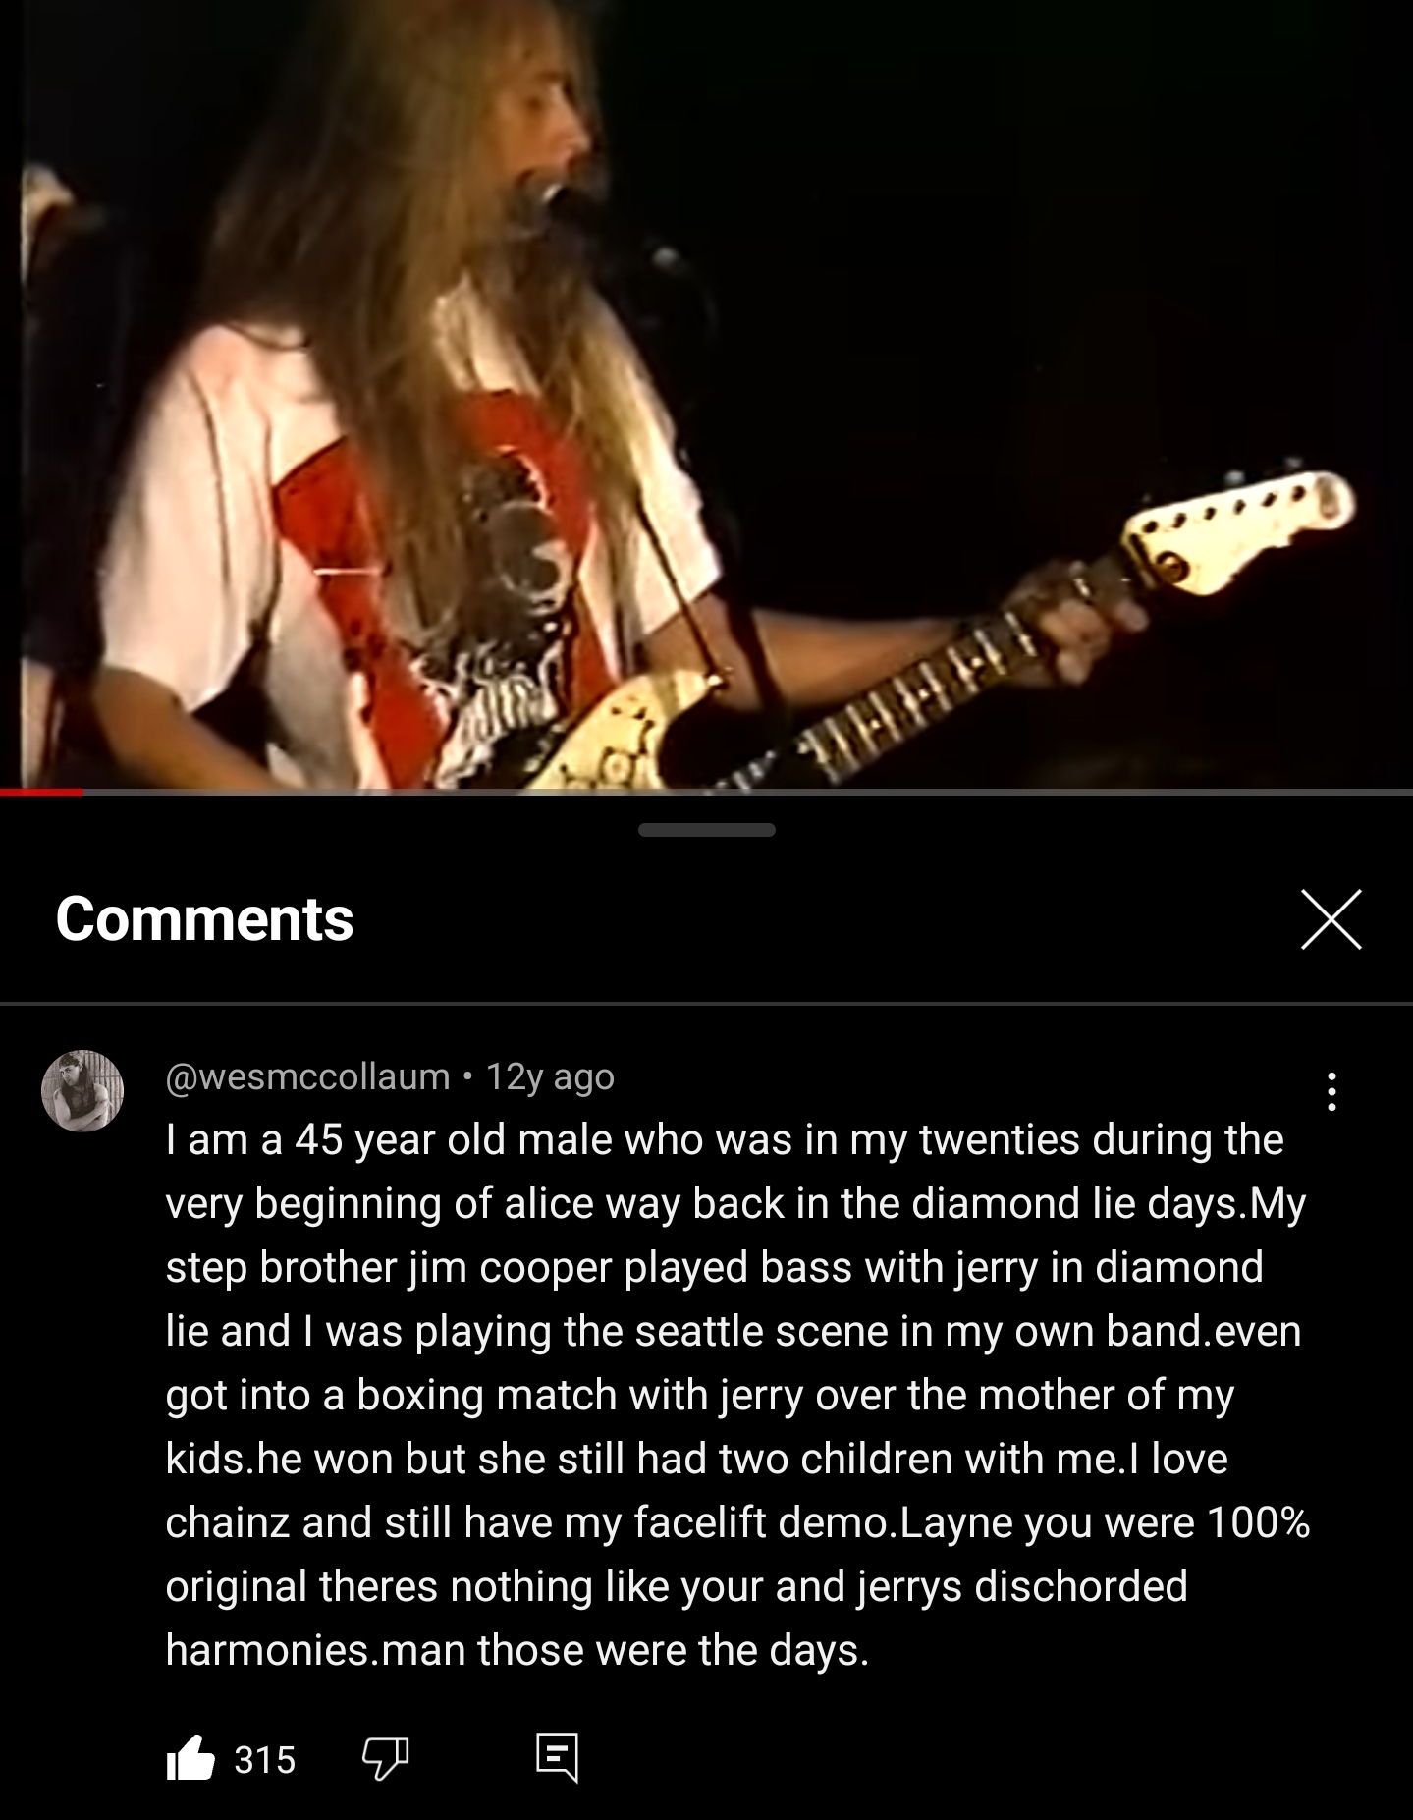1413x1820 pixels.
Task: Like the comment with thumbs up
Action: pos(190,1758)
